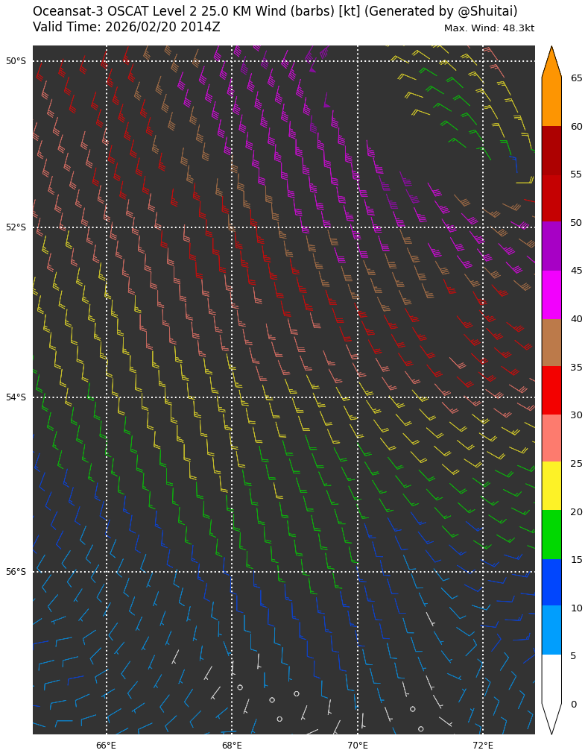This screenshot has height=756, width=588.
Task: Click the brown 35–40 kt colorbar band
Action: pos(551,342)
